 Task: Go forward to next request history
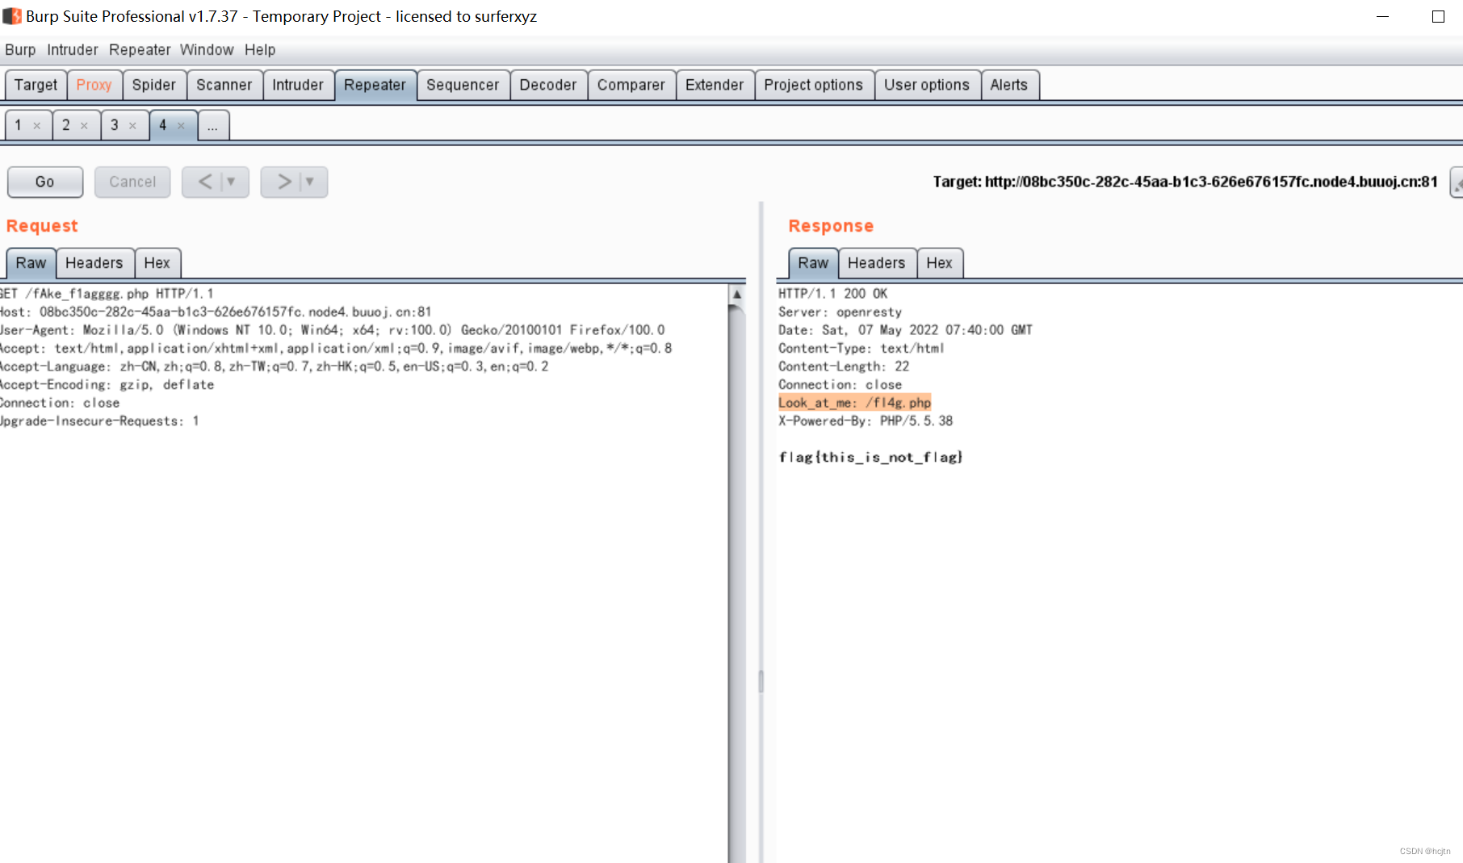click(x=284, y=182)
